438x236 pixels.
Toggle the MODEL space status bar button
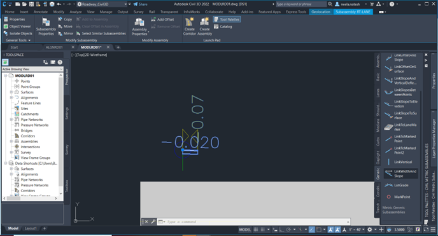coord(245,230)
